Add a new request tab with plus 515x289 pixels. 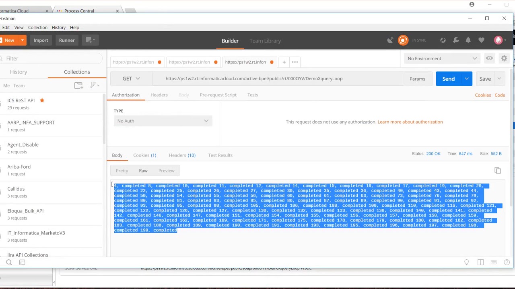[x=284, y=62]
